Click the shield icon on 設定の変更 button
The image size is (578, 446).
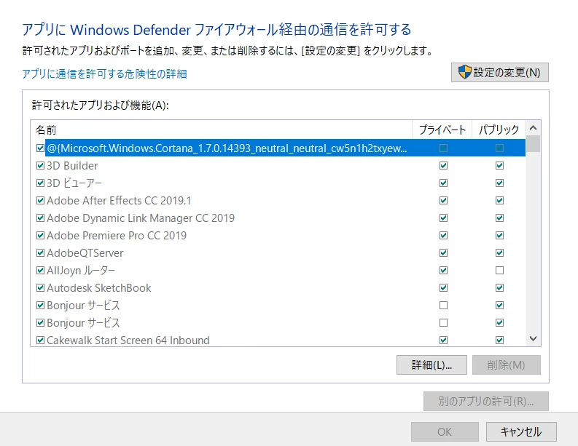(x=465, y=72)
